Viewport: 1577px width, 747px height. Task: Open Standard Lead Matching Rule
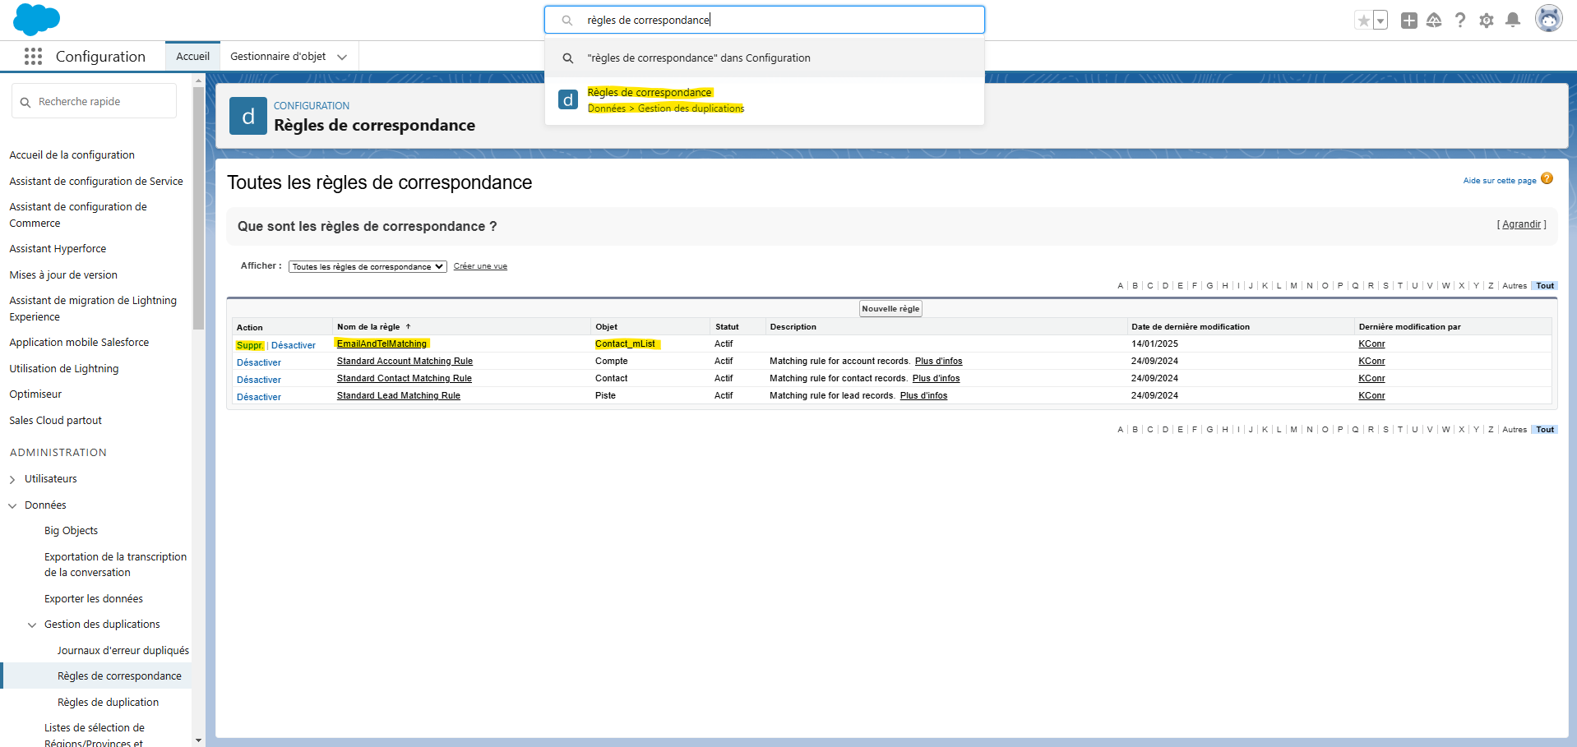click(398, 395)
